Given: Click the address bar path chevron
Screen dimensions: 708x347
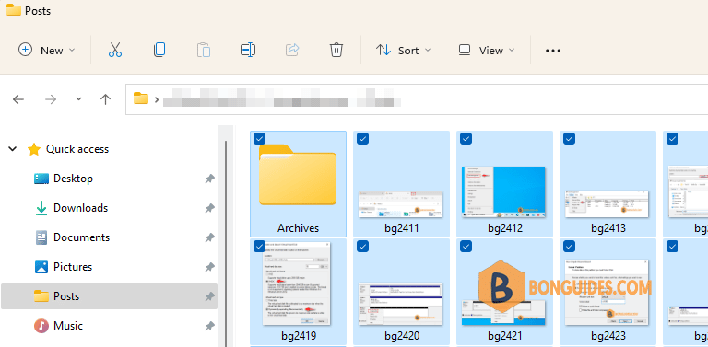Looking at the screenshot, I should pos(157,99).
